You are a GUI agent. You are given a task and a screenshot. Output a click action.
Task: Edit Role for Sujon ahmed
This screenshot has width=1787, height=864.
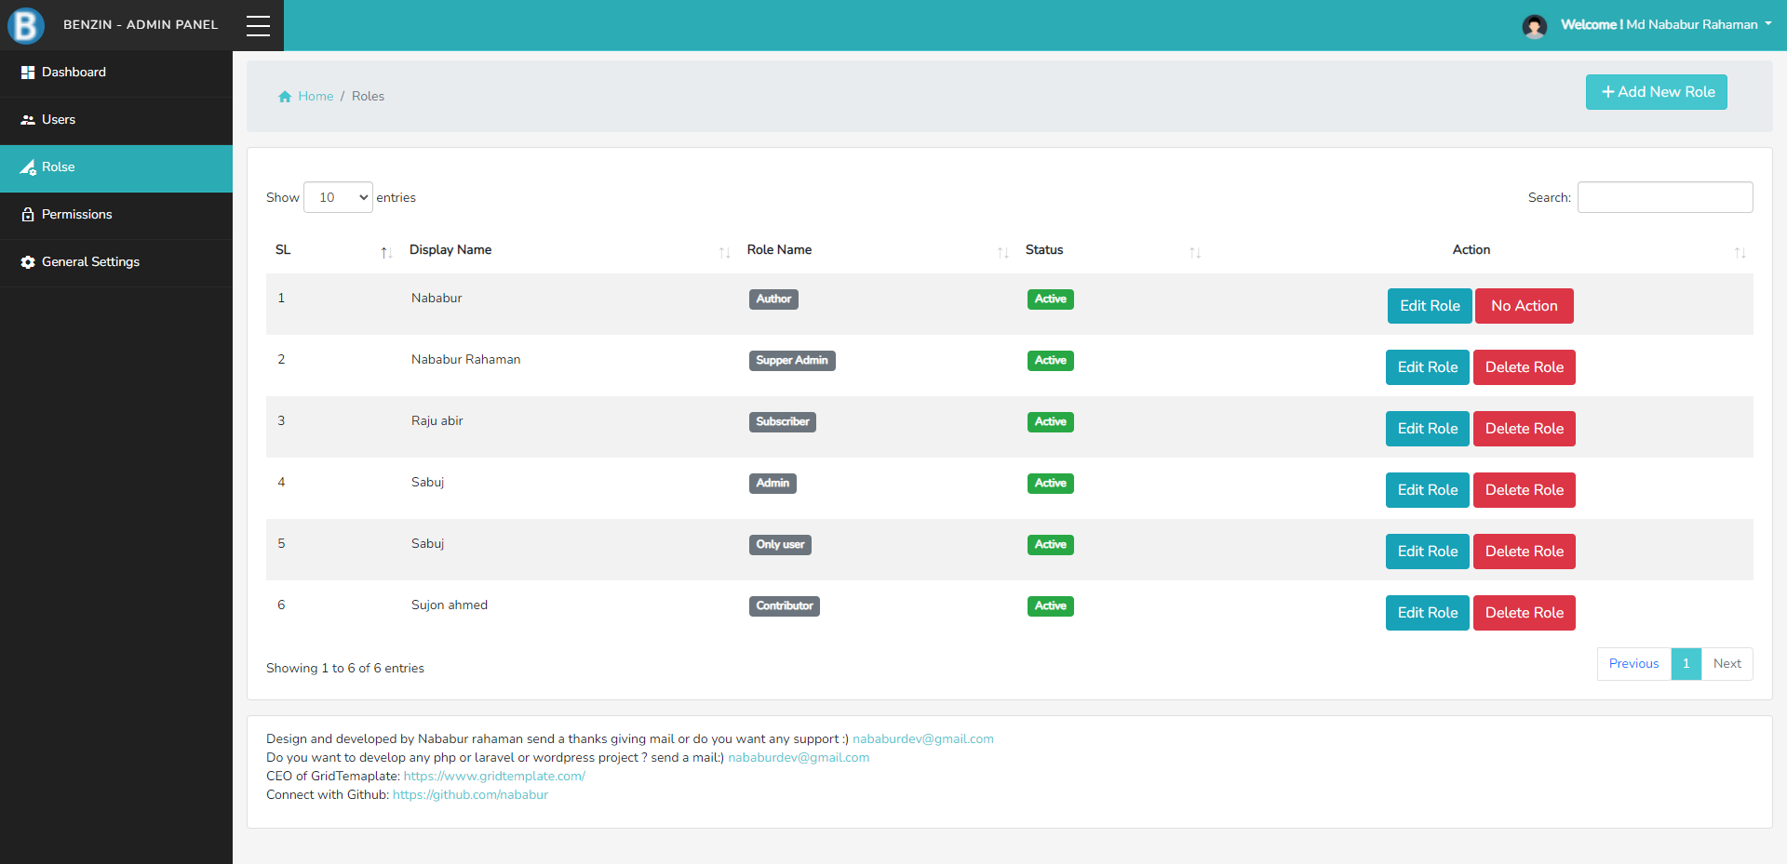pyautogui.click(x=1428, y=613)
